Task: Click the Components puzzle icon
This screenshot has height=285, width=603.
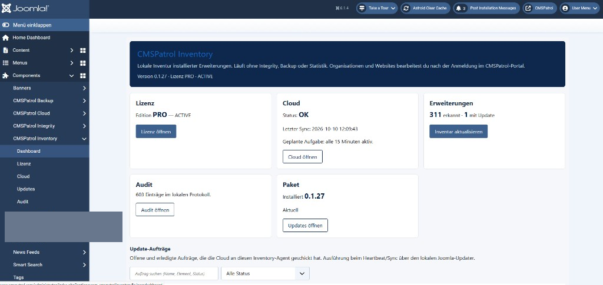Action: (5, 76)
